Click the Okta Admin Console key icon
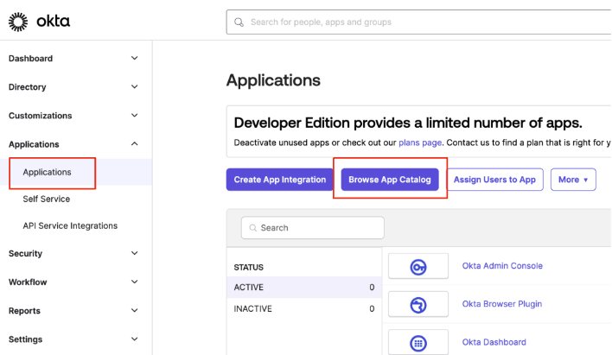The image size is (612, 355). tap(418, 267)
